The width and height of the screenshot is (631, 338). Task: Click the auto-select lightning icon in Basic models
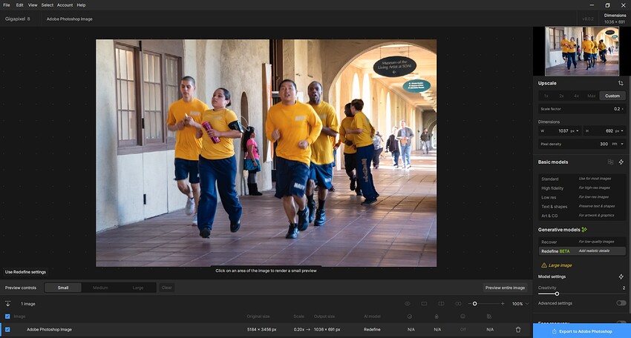621,162
